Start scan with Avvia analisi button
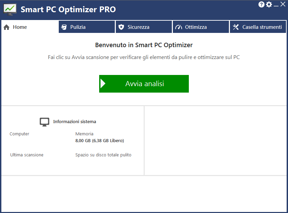 144,84
